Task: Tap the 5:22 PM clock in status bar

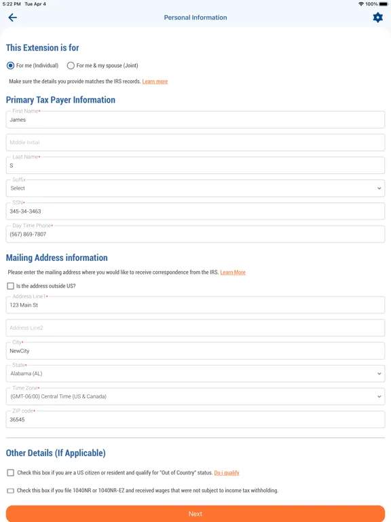Action: [x=12, y=4]
